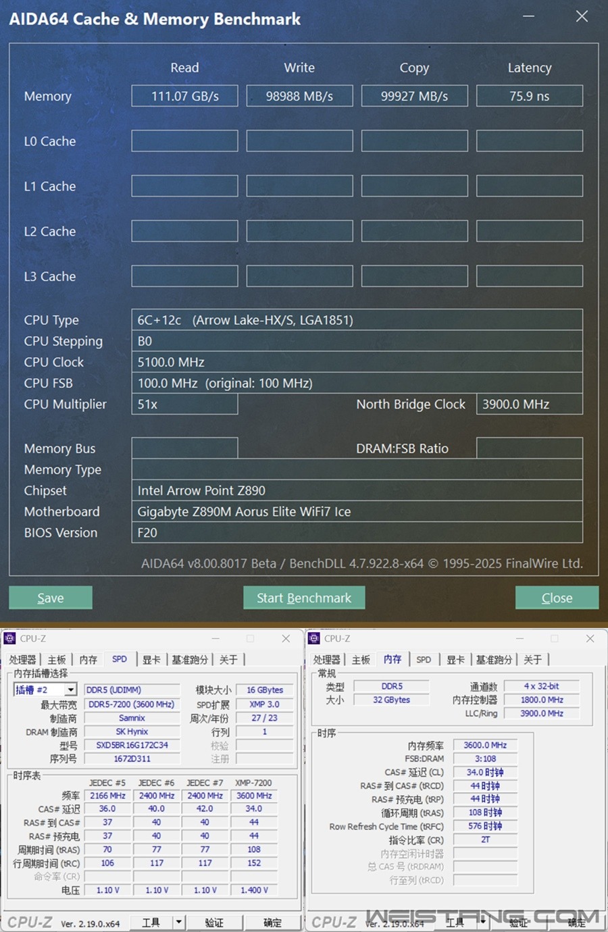Switch to 处理器 tab in left CPU-Z window
The width and height of the screenshot is (608, 932).
click(x=22, y=660)
